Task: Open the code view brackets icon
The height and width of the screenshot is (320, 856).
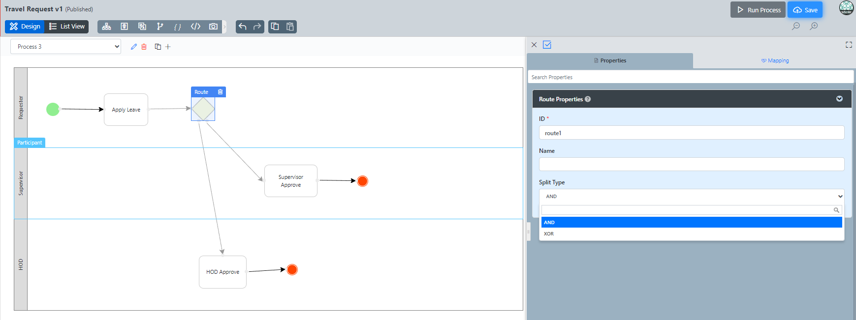Action: pos(195,27)
